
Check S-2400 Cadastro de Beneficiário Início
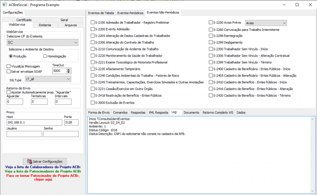coord(210,69)
